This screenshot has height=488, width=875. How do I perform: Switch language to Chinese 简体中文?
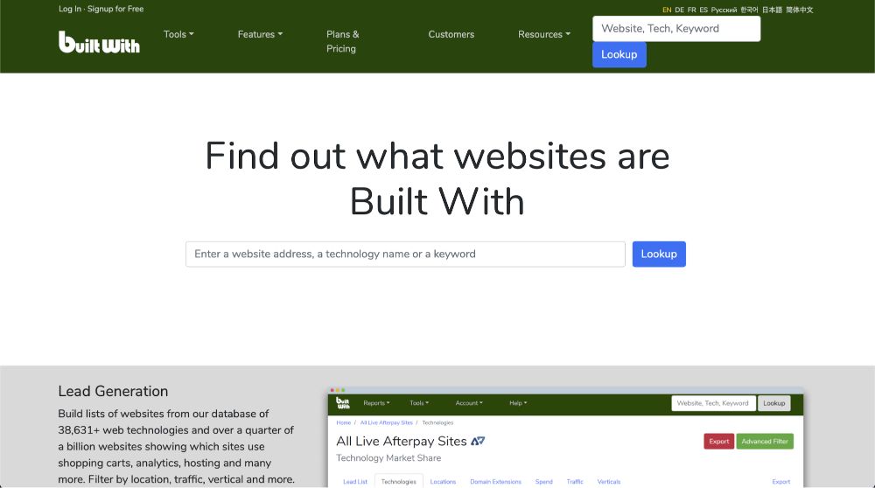click(x=799, y=10)
